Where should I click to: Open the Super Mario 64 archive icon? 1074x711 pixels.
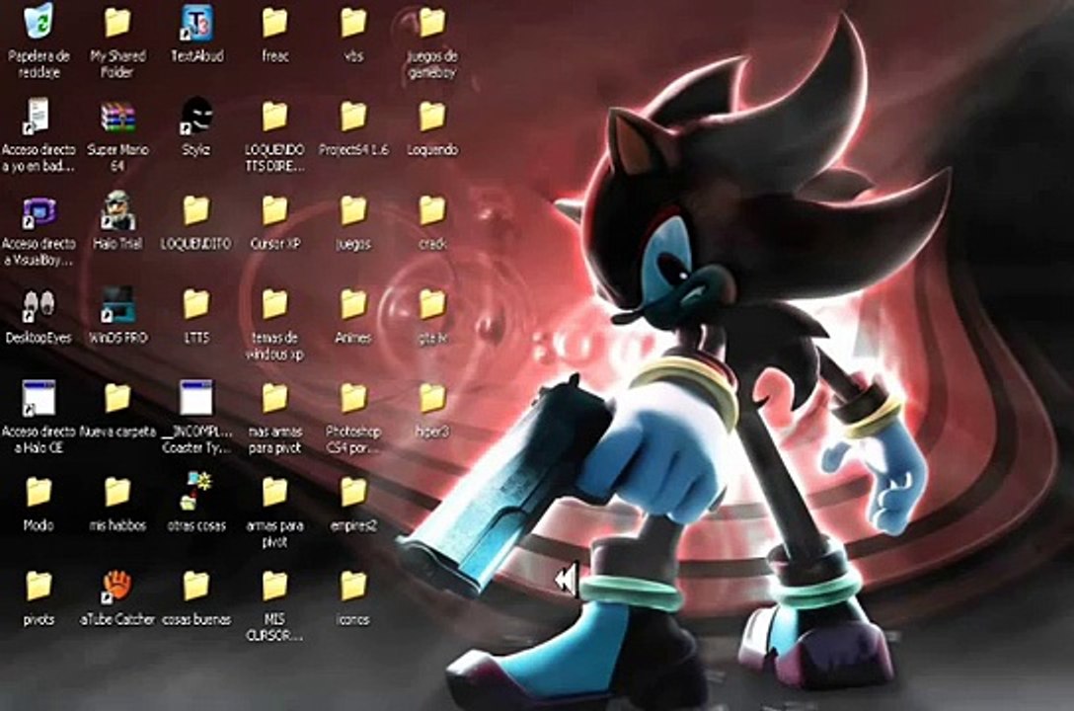(x=117, y=116)
